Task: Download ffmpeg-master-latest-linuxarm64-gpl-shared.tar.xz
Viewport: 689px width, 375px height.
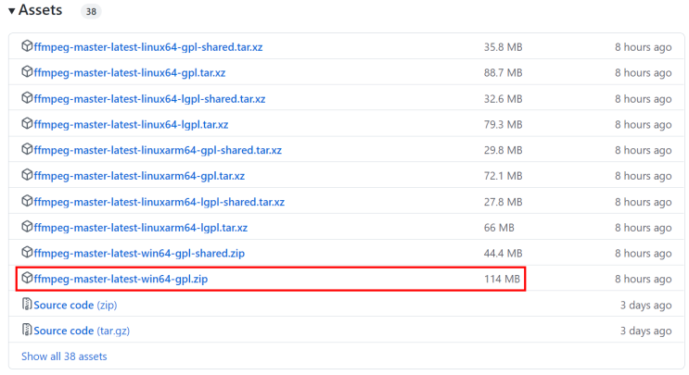Action: coord(158,150)
